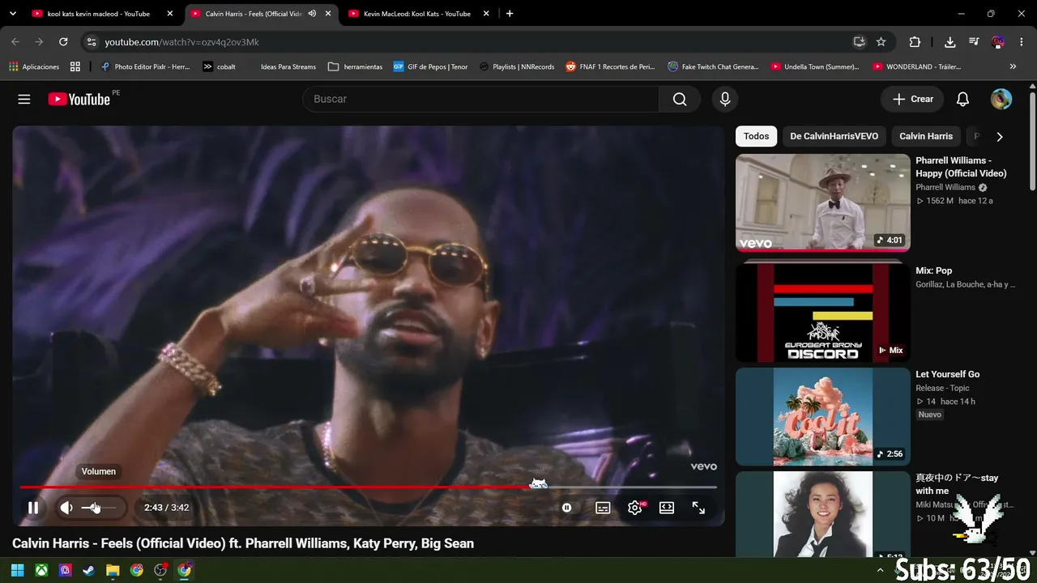Open the Fake Twitch Chat Generator bookmark
The height and width of the screenshot is (583, 1037).
pos(713,66)
